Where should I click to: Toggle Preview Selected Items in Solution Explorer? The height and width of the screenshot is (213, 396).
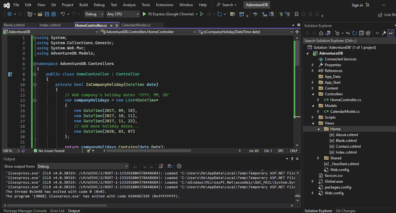391,33
